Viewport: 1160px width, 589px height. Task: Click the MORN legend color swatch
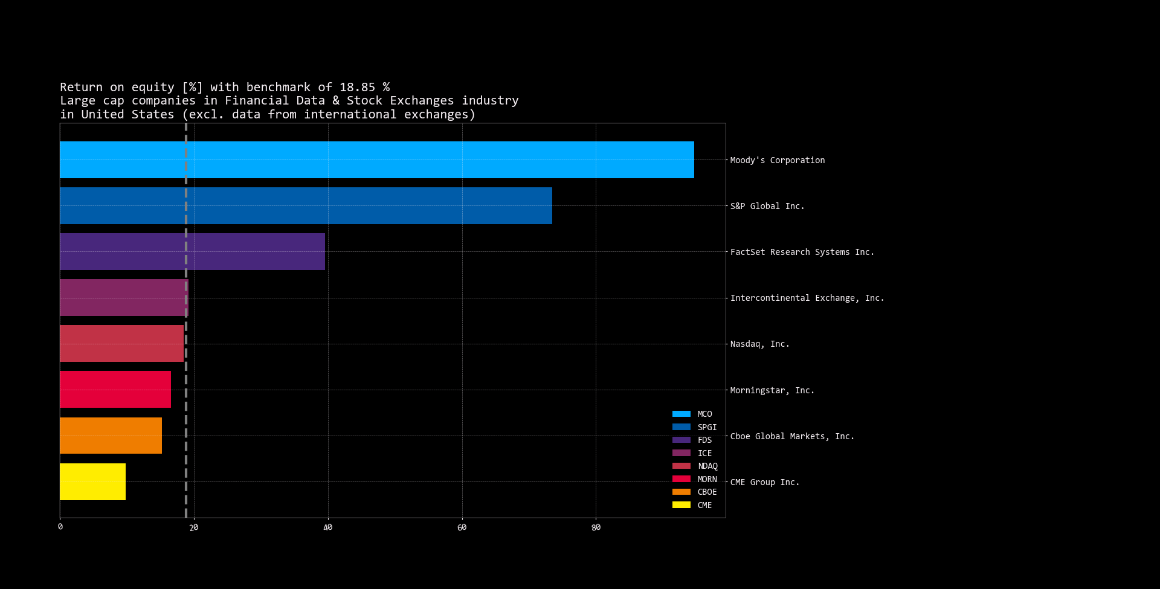pyautogui.click(x=681, y=479)
